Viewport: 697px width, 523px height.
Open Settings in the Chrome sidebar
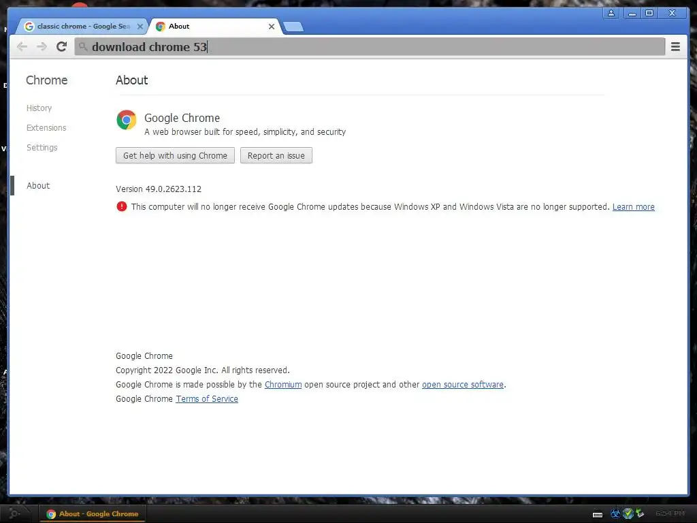42,147
